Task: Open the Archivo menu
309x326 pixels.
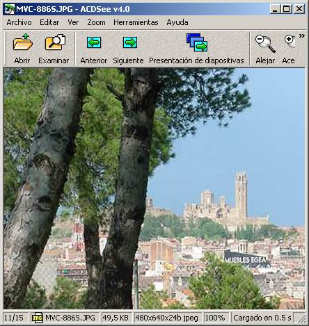Action: click(x=19, y=22)
